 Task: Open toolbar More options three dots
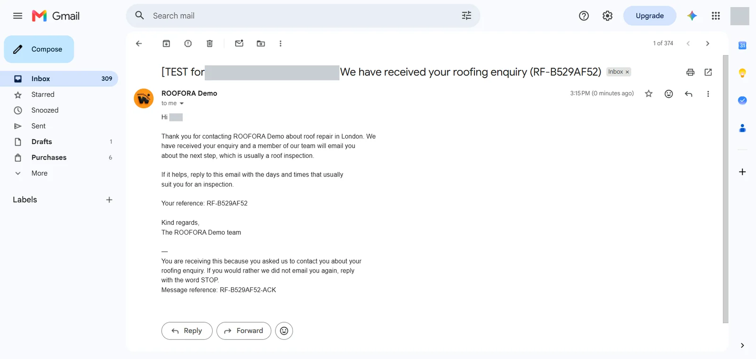coord(281,43)
